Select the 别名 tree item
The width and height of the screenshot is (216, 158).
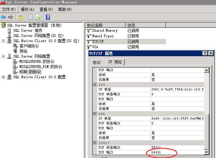24,51
